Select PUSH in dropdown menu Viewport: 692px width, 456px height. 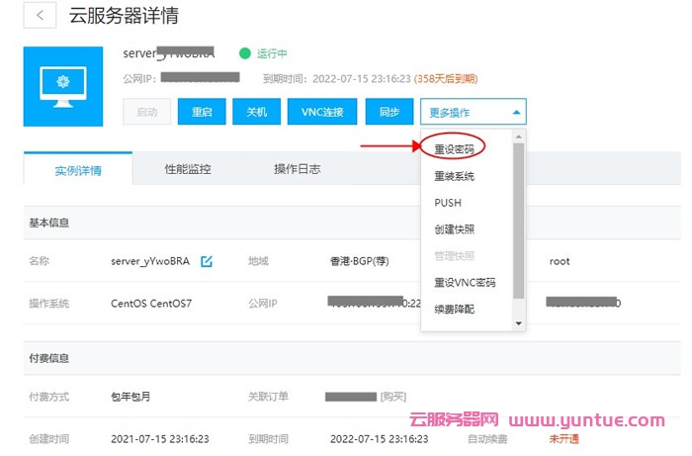448,203
